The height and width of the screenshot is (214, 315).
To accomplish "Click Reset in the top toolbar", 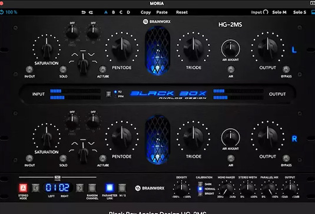I will tap(182, 12).
